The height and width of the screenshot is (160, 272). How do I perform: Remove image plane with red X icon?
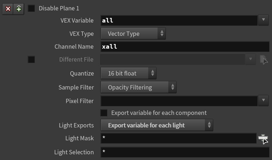point(8,9)
